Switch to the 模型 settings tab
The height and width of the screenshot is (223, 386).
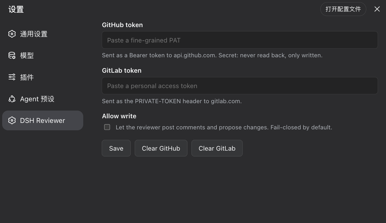click(43, 55)
